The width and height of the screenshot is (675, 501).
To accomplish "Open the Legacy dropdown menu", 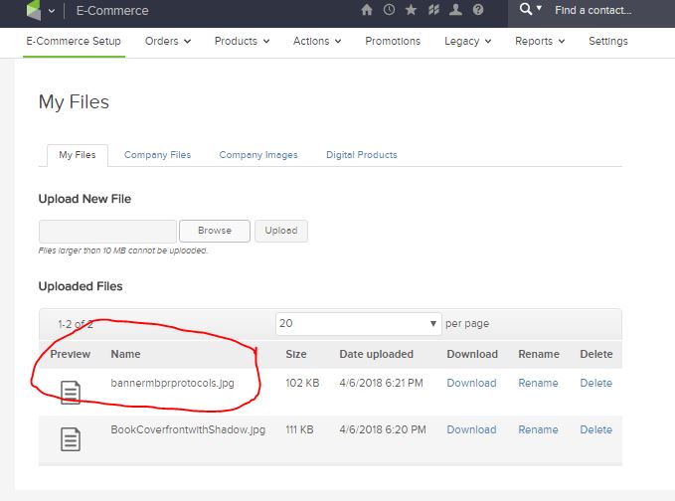I will click(x=467, y=42).
